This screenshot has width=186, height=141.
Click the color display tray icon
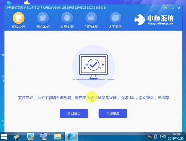coord(150,136)
